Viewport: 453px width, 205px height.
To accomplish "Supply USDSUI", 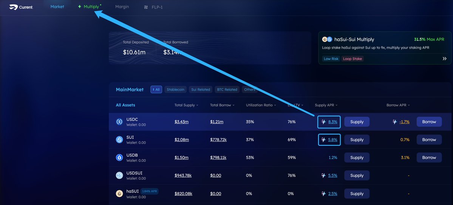I will click(357, 176).
